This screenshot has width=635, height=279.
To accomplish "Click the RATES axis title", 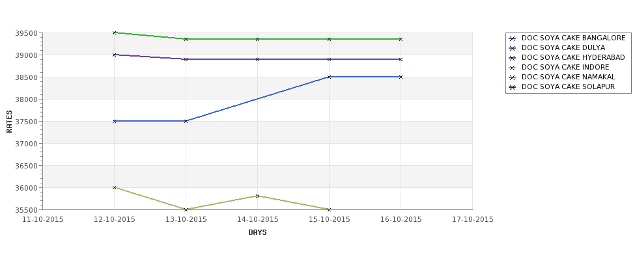I will [x=10, y=122].
